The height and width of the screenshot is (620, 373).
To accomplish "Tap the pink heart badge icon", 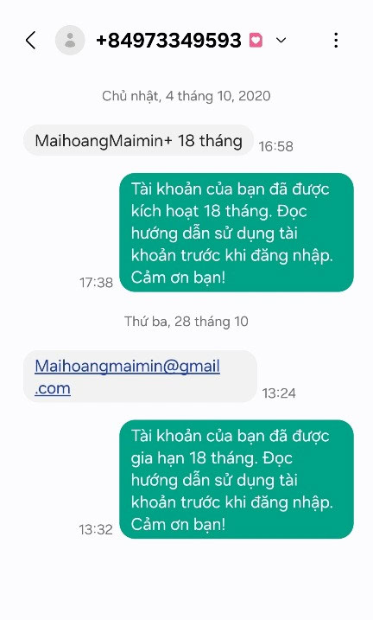I will (x=256, y=40).
